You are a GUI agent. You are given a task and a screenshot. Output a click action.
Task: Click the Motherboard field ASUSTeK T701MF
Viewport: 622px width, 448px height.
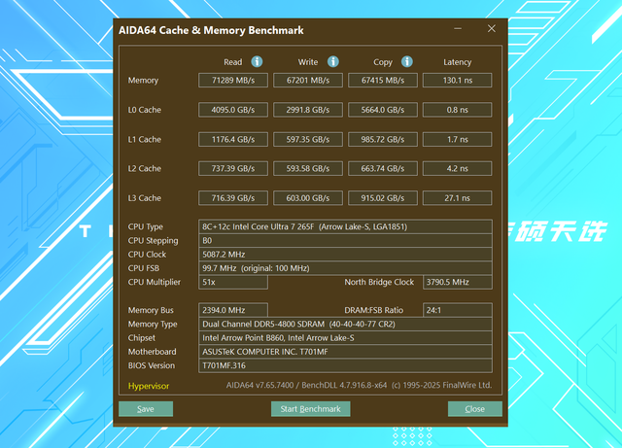point(345,352)
